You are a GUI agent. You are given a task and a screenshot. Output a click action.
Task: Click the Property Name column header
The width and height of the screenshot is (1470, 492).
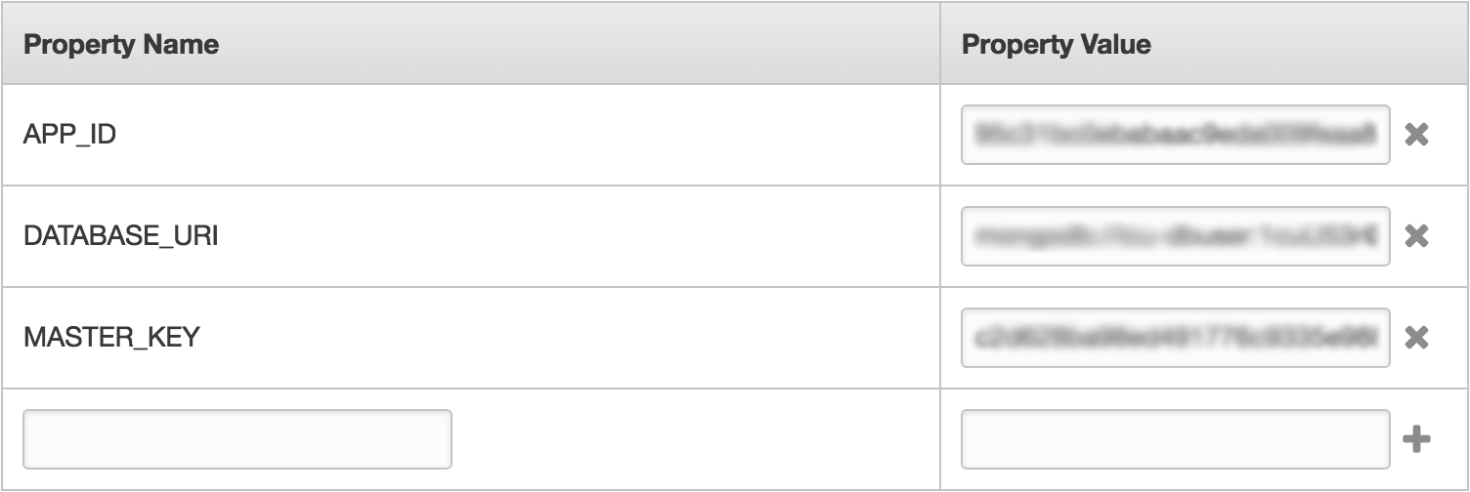pyautogui.click(x=121, y=44)
